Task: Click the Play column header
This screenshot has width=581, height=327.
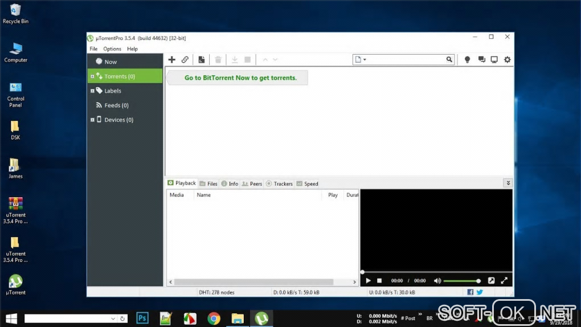Action: (x=333, y=195)
